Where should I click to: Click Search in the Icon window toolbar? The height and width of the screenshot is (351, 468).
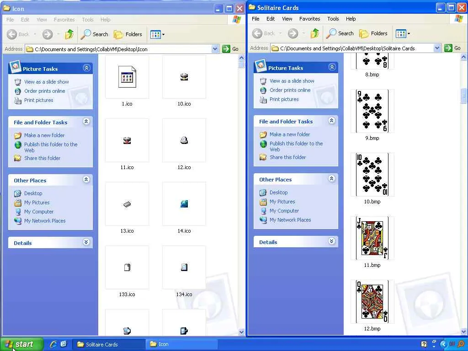95,34
